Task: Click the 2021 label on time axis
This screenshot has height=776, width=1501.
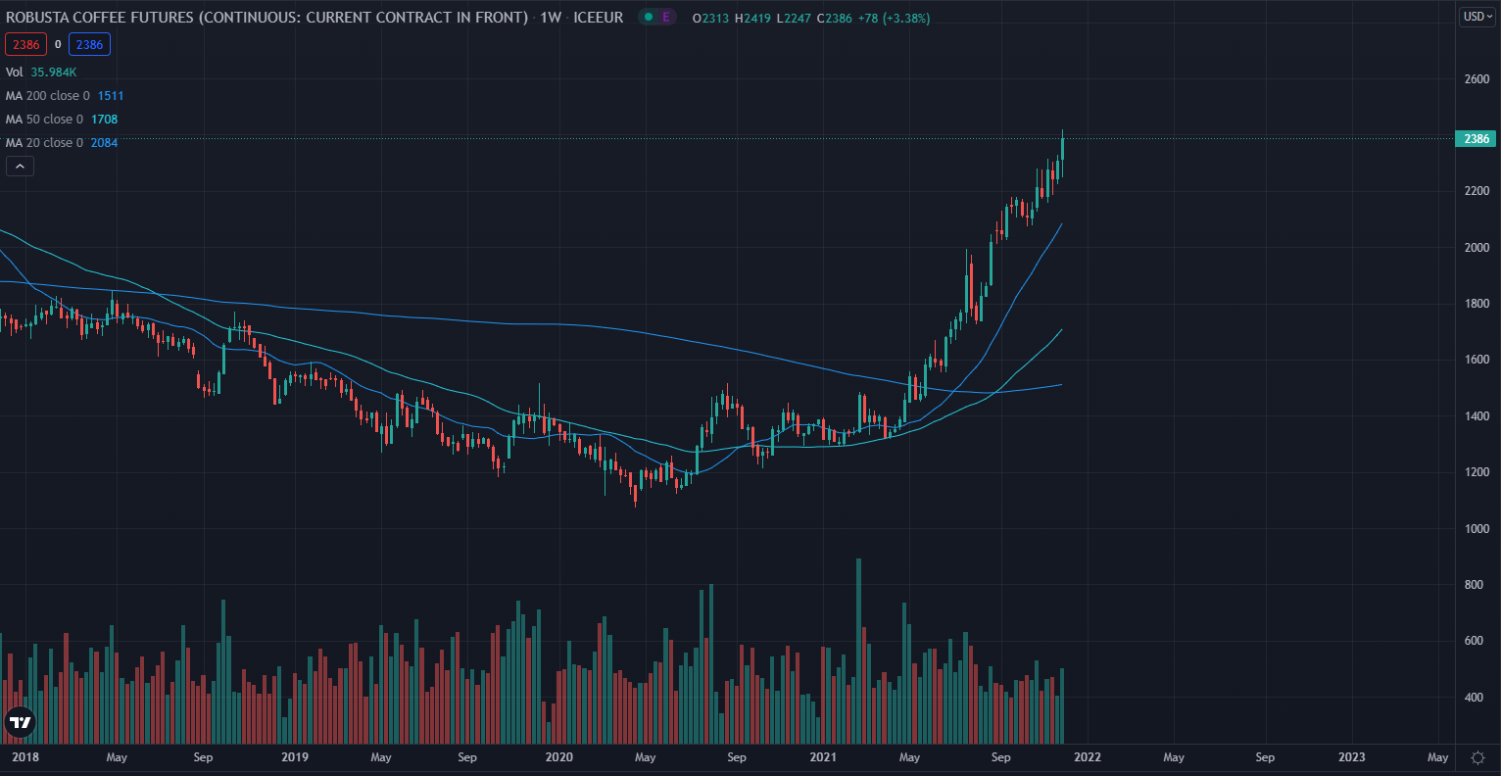Action: click(x=823, y=757)
